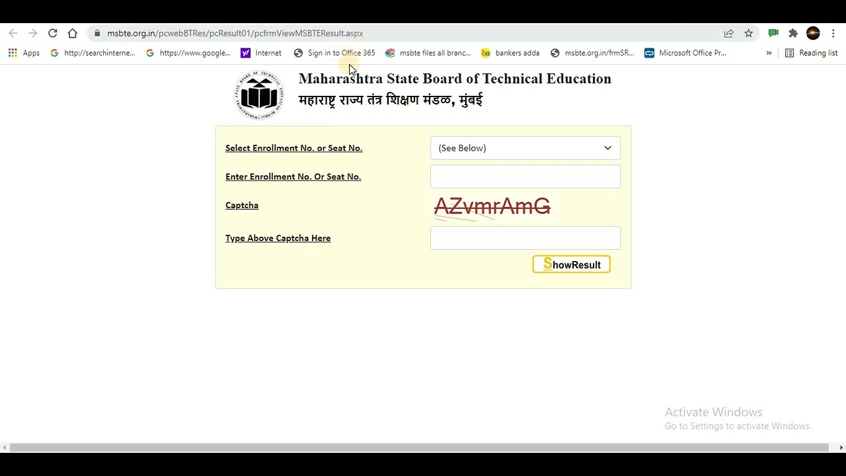The width and height of the screenshot is (846, 476).
Task: Open the Enrollment or Seat No. dropdown
Action: [x=525, y=148]
